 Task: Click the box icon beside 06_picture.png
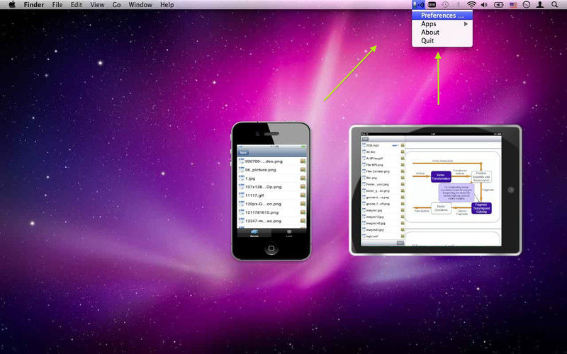click(x=303, y=170)
